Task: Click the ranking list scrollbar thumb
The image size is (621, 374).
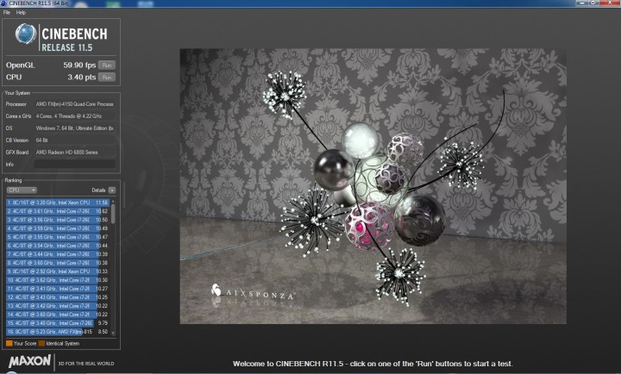Action: tap(113, 214)
